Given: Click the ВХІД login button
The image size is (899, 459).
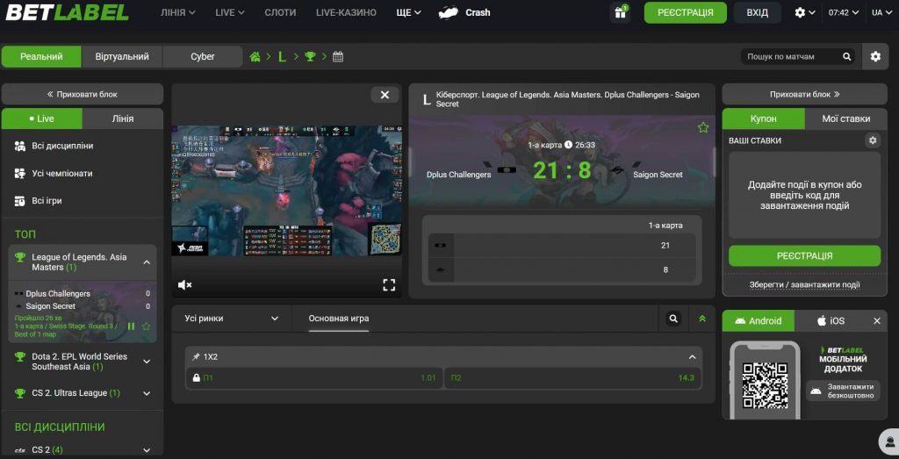Looking at the screenshot, I should click(758, 12).
